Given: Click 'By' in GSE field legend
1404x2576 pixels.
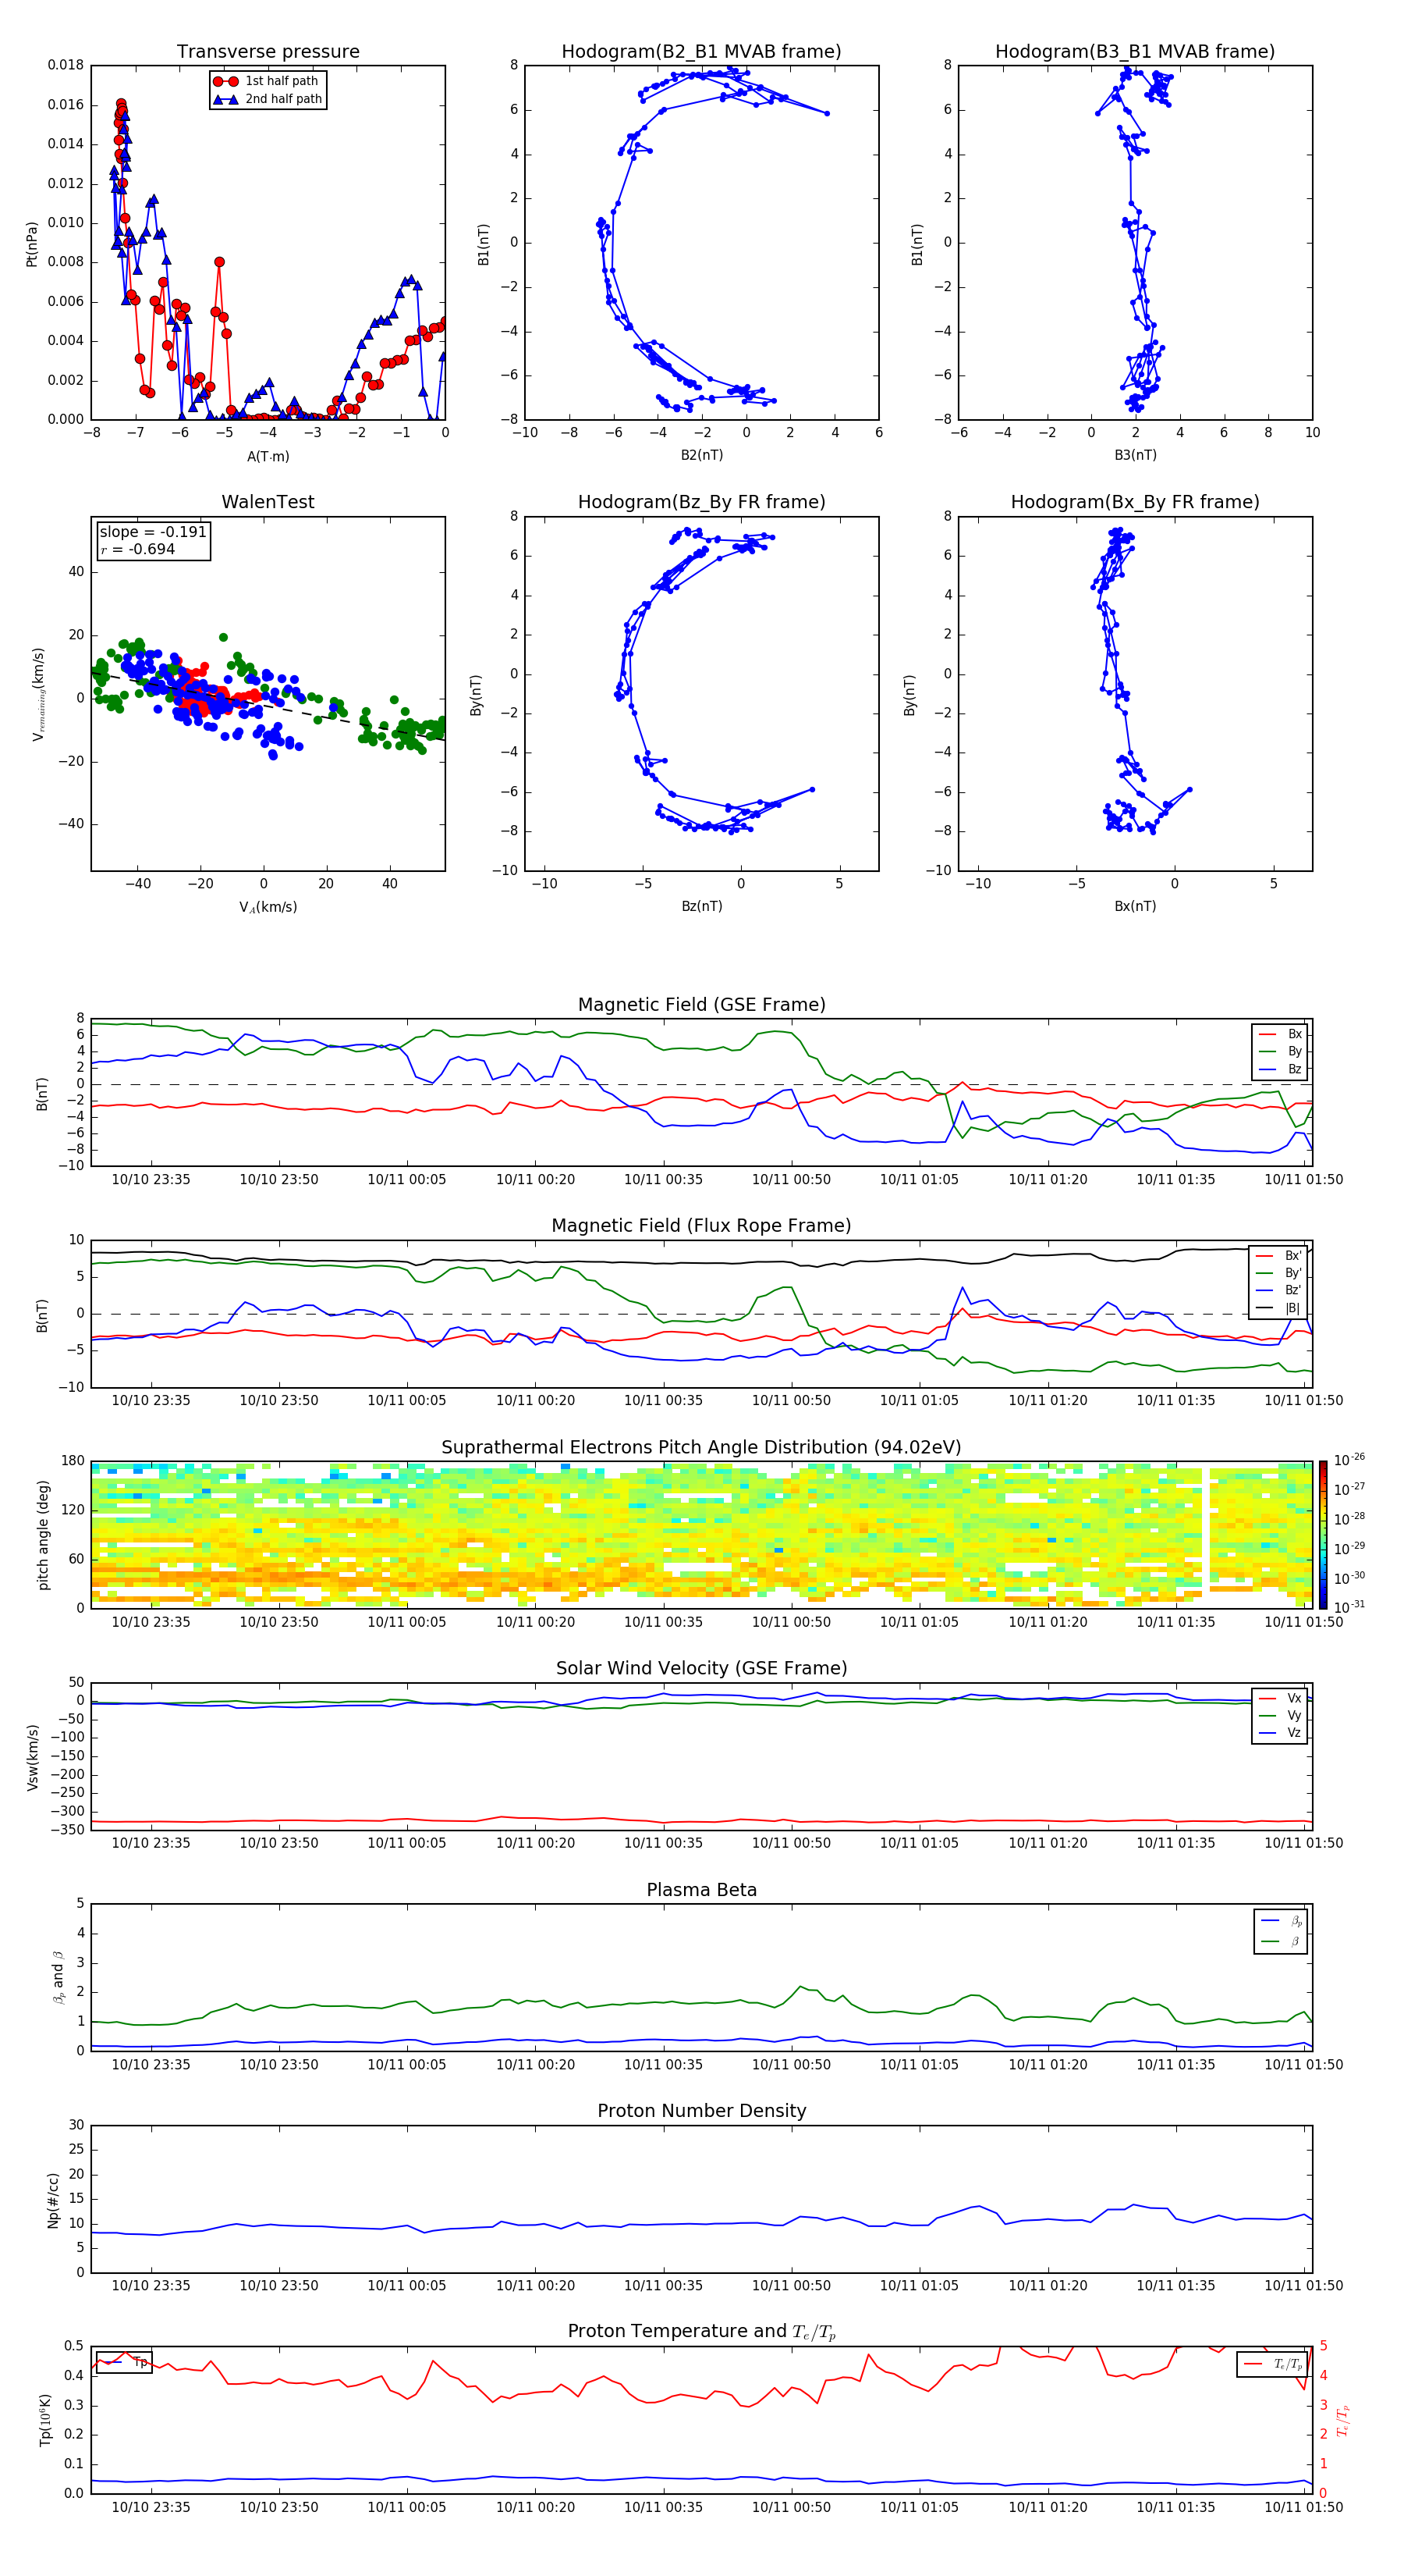Looking at the screenshot, I should [x=1294, y=1052].
